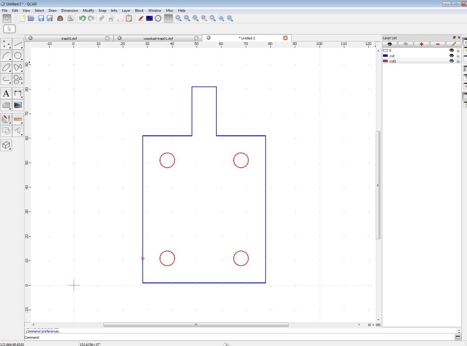467x346 pixels.
Task: Unlock the cut1 layer padlock
Action: [x=458, y=61]
